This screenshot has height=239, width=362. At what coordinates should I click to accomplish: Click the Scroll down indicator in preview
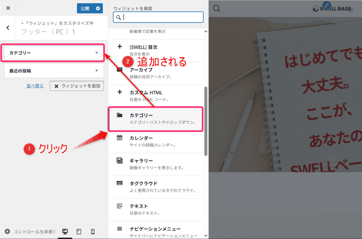333,162
